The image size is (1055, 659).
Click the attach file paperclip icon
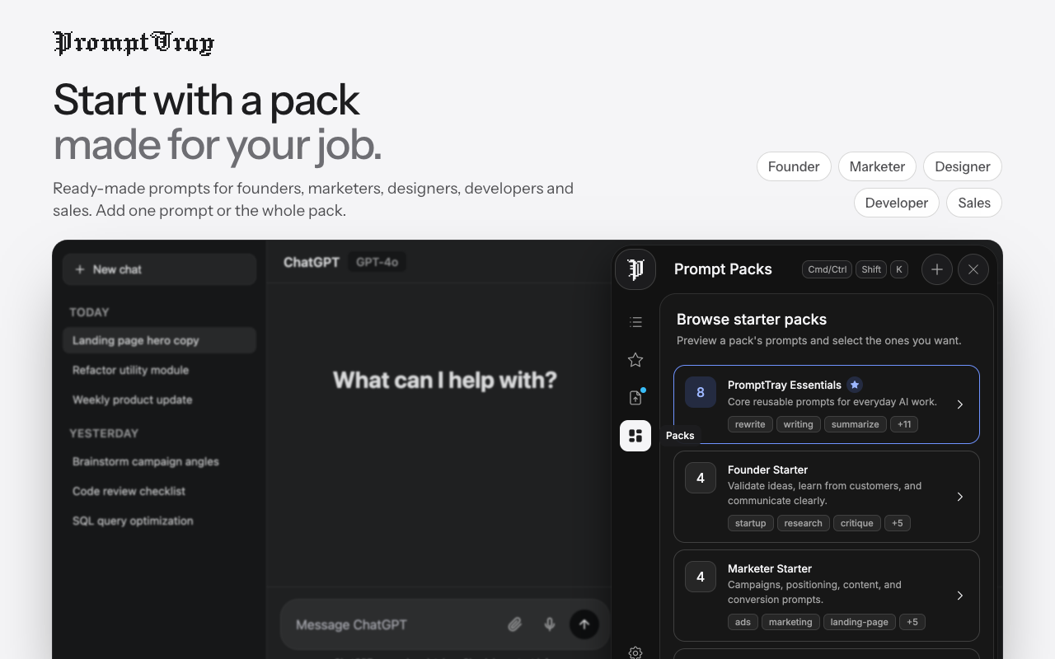pos(515,624)
